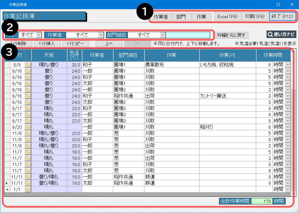
Task: Click the 1行挿入 button
Action: tap(47, 44)
